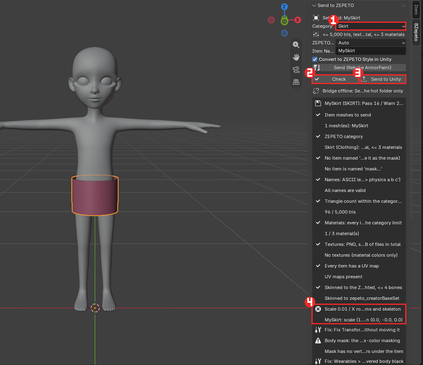Viewport: 423px width, 365px height.
Task: Snap view to the red X axis
Action: coord(298,19)
